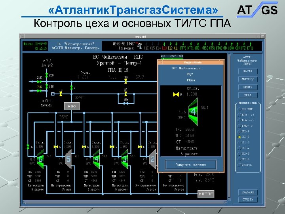Select the ЛЧ ЛПУ radio option
Image resolution: width=285 pixels, height=214 pixels.
pos(239,109)
